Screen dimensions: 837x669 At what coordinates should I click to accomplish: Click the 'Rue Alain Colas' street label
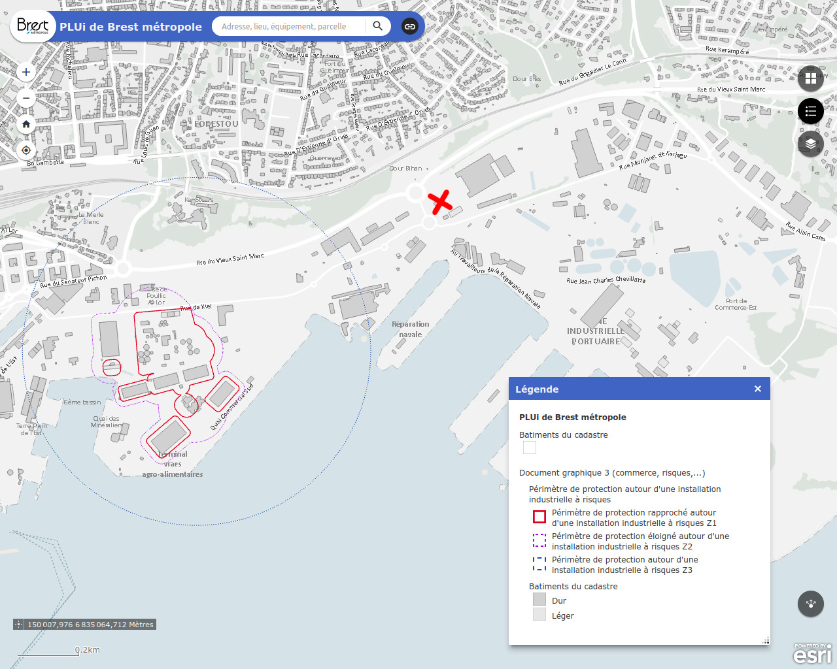pos(806,232)
